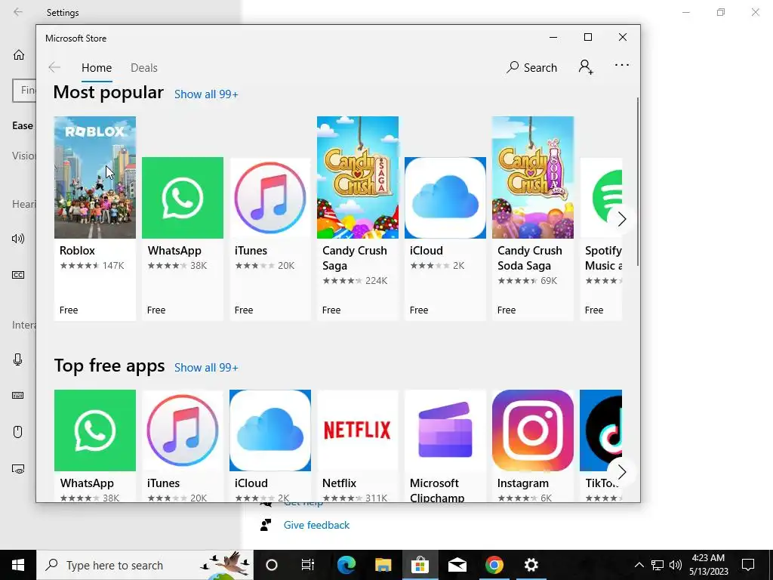
Task: Open the See more ellipsis menu
Action: [622, 65]
